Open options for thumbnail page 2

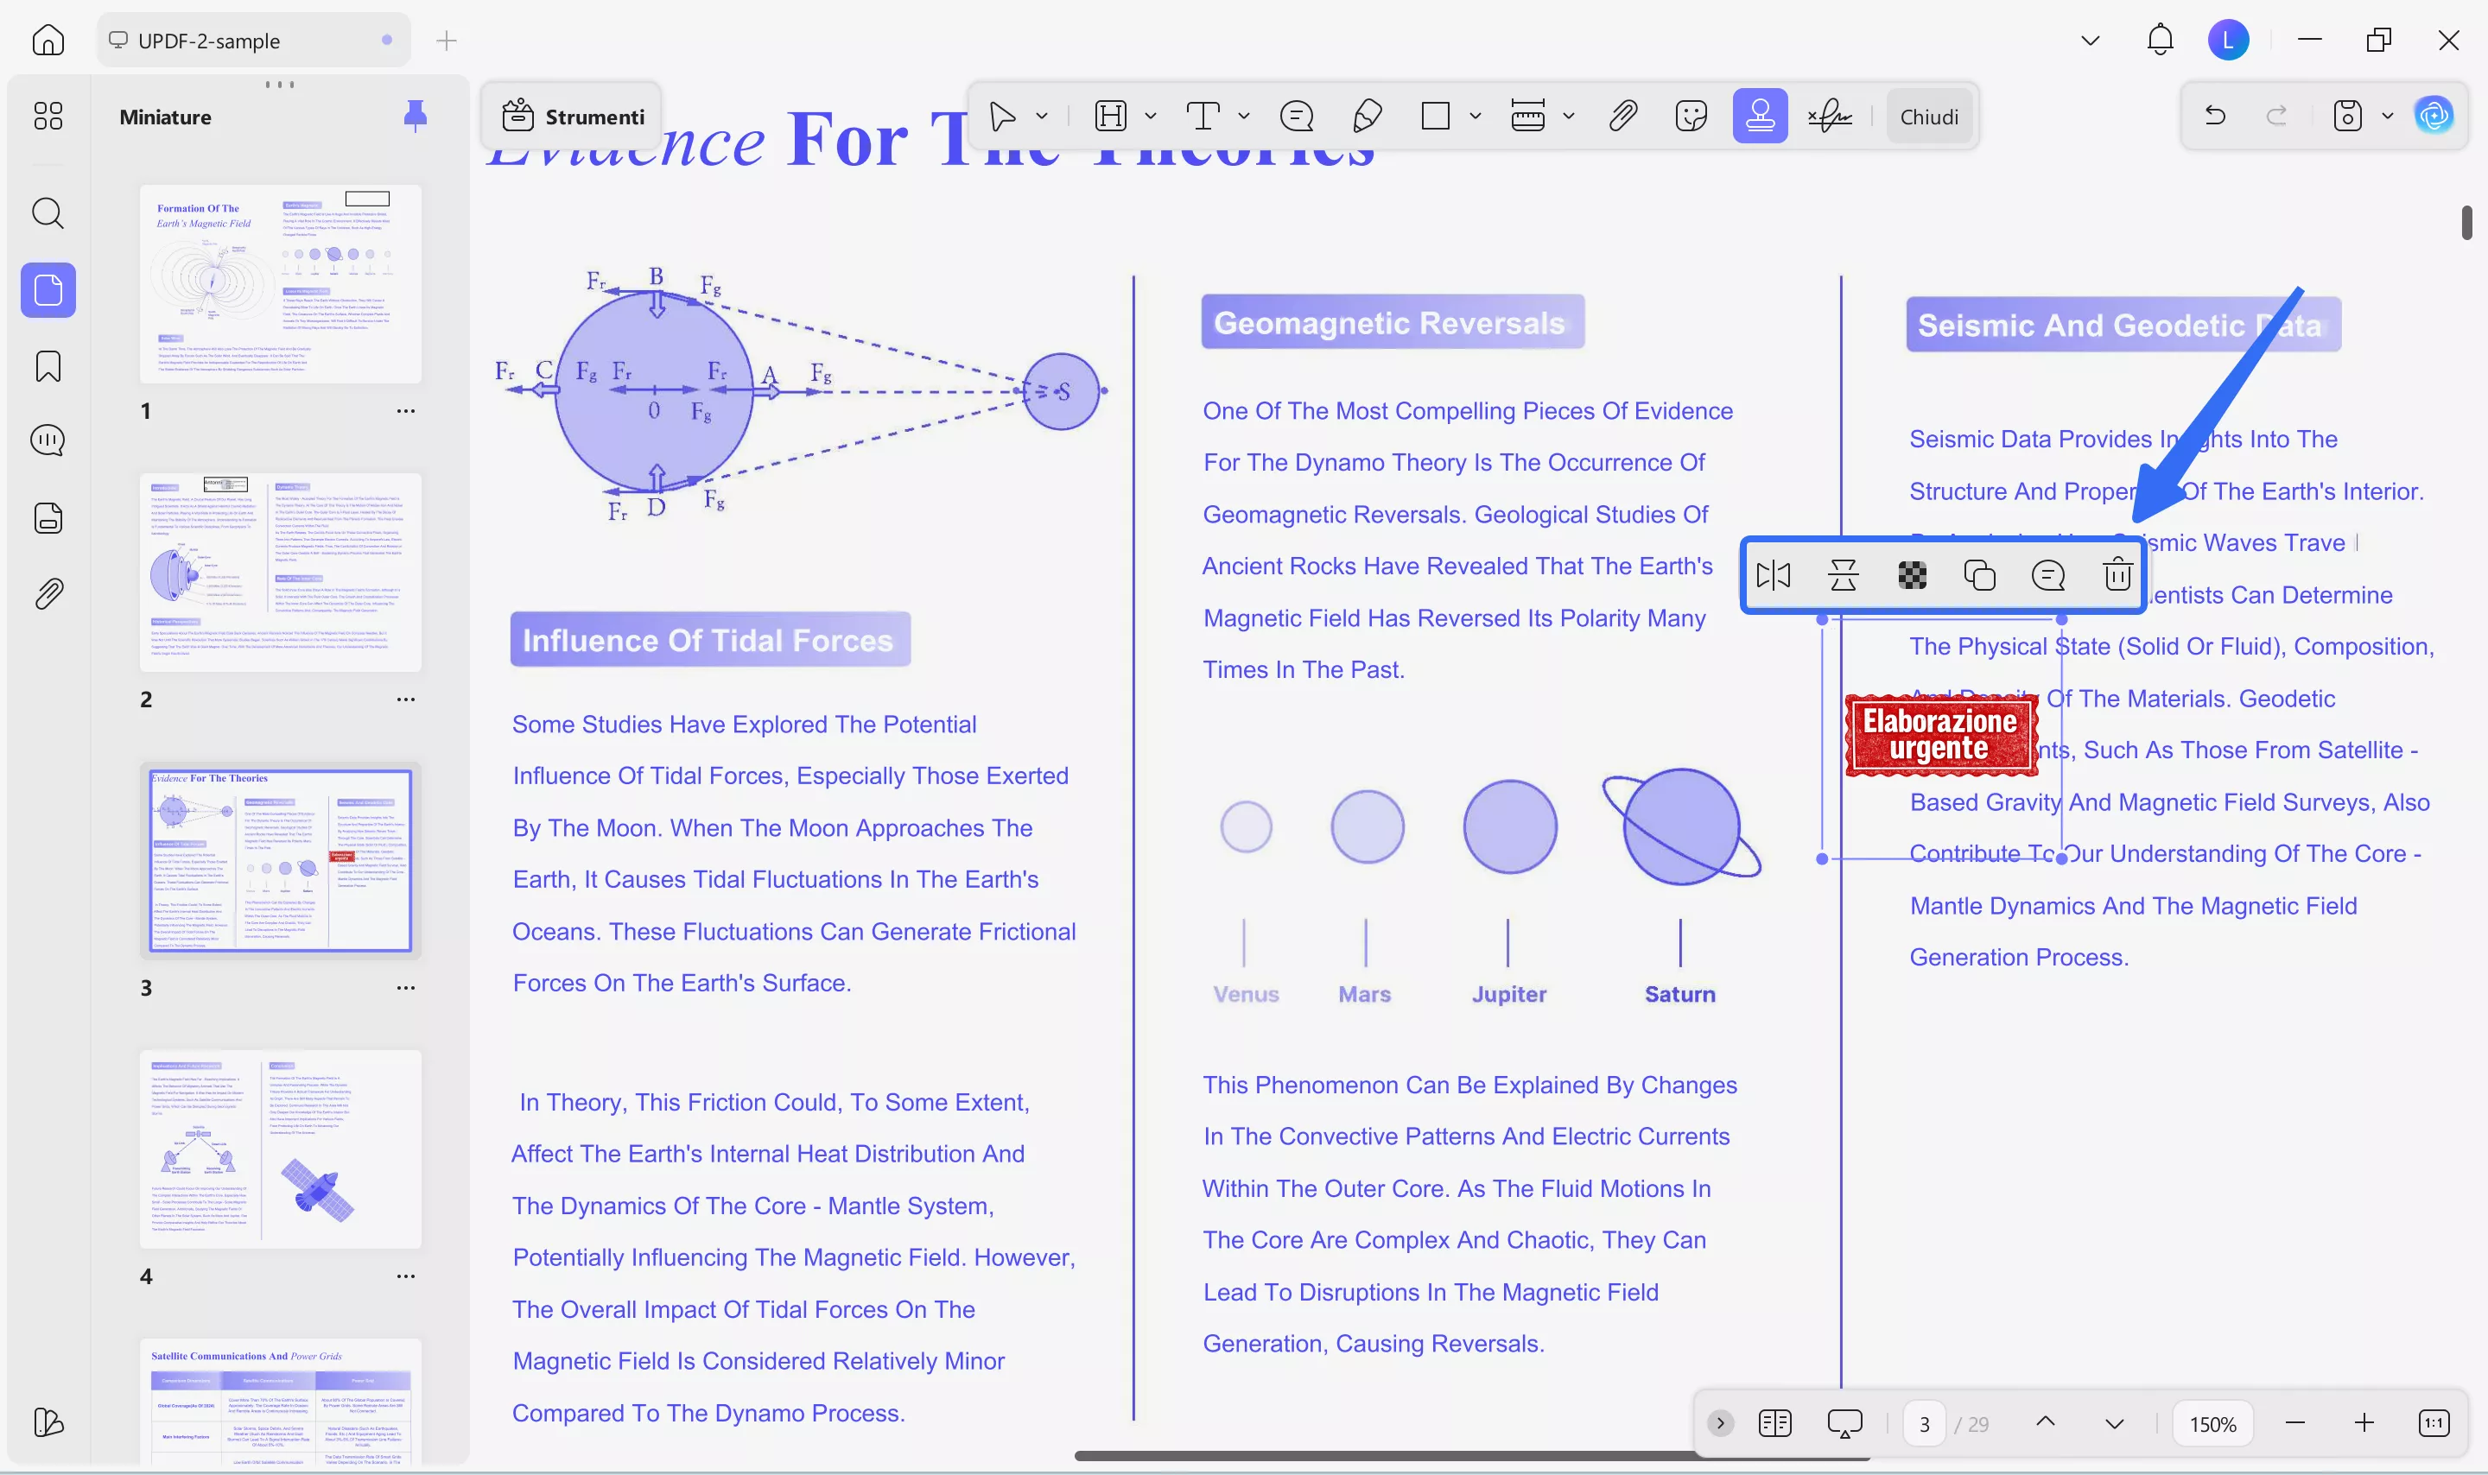click(405, 699)
